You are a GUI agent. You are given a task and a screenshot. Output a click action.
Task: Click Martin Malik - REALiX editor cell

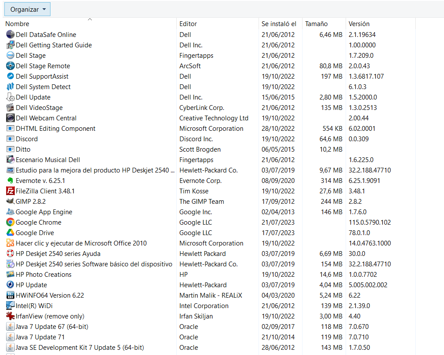pyautogui.click(x=211, y=295)
